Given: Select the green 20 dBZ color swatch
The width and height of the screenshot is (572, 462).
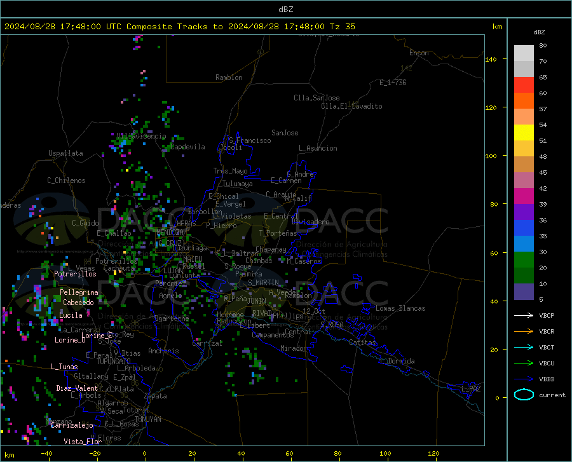Looking at the screenshot, I should click(524, 260).
